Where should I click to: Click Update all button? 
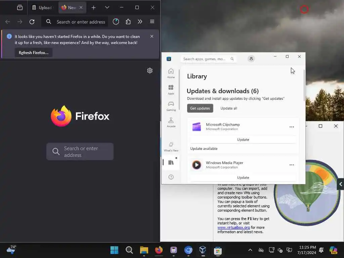(229, 108)
